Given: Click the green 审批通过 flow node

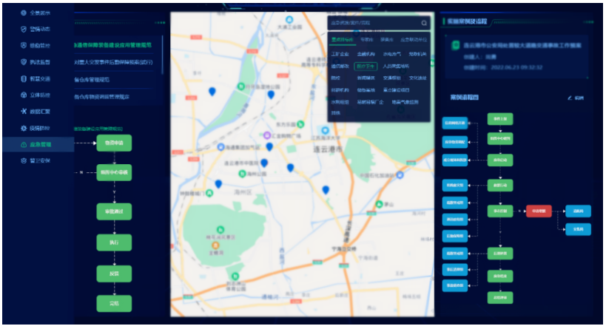Looking at the screenshot, I should (x=114, y=211).
